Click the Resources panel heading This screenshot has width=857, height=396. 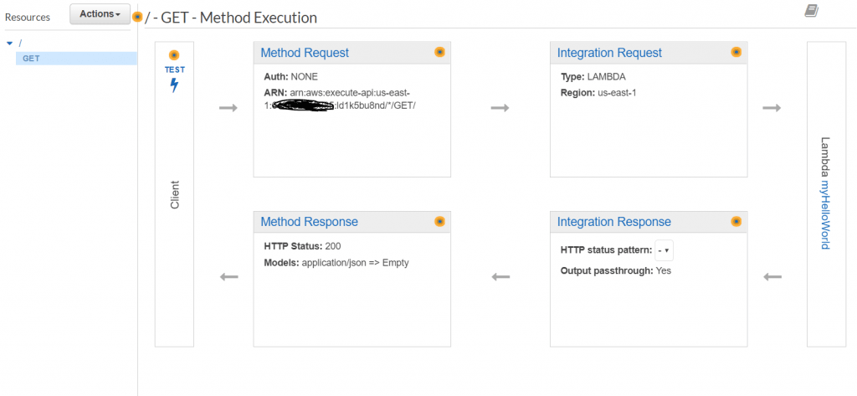[28, 18]
